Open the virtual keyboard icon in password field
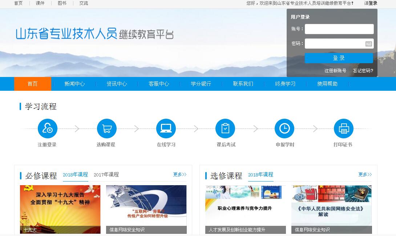 (368, 44)
